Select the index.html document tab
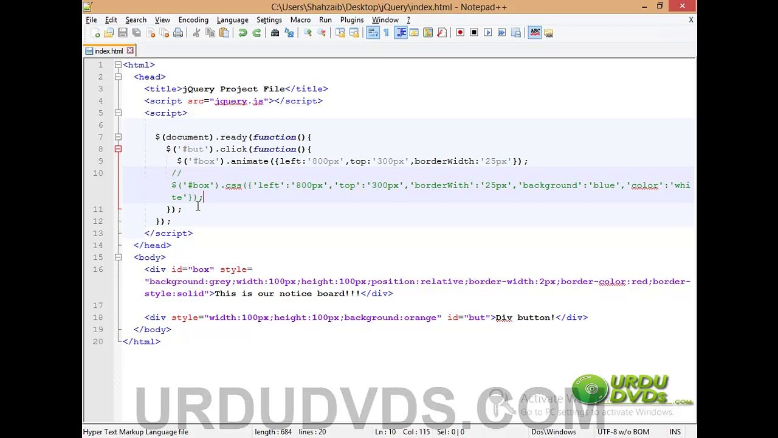Screen dimensions: 778x438 (108, 51)
